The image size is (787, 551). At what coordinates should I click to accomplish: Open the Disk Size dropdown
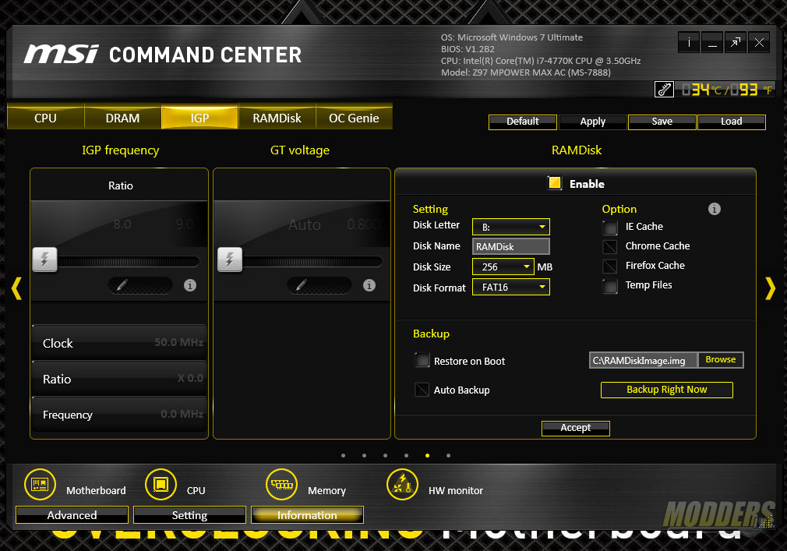tap(503, 267)
